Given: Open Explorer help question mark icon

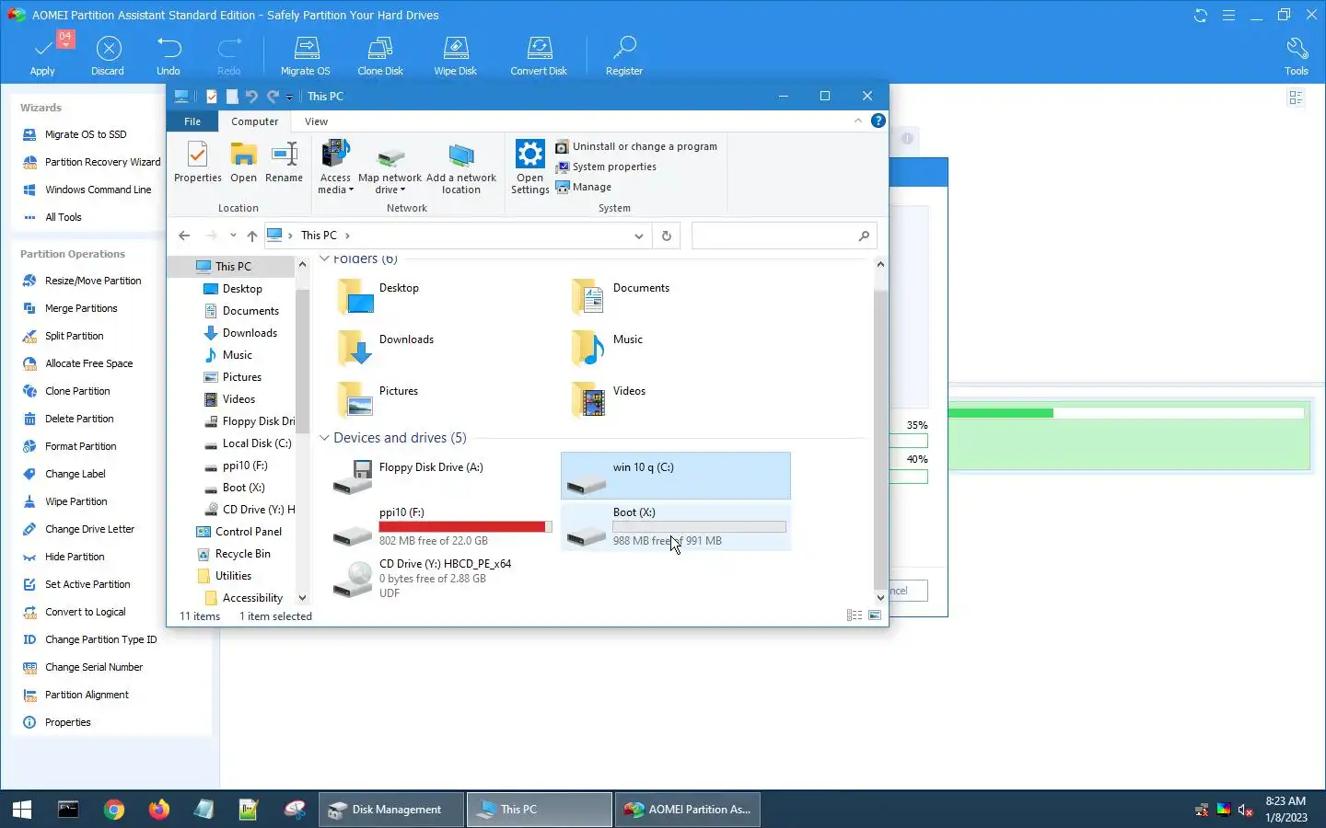Looking at the screenshot, I should (878, 121).
